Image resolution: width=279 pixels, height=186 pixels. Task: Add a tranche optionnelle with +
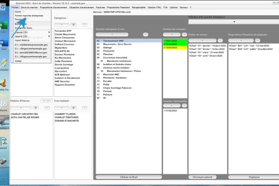click(172, 106)
